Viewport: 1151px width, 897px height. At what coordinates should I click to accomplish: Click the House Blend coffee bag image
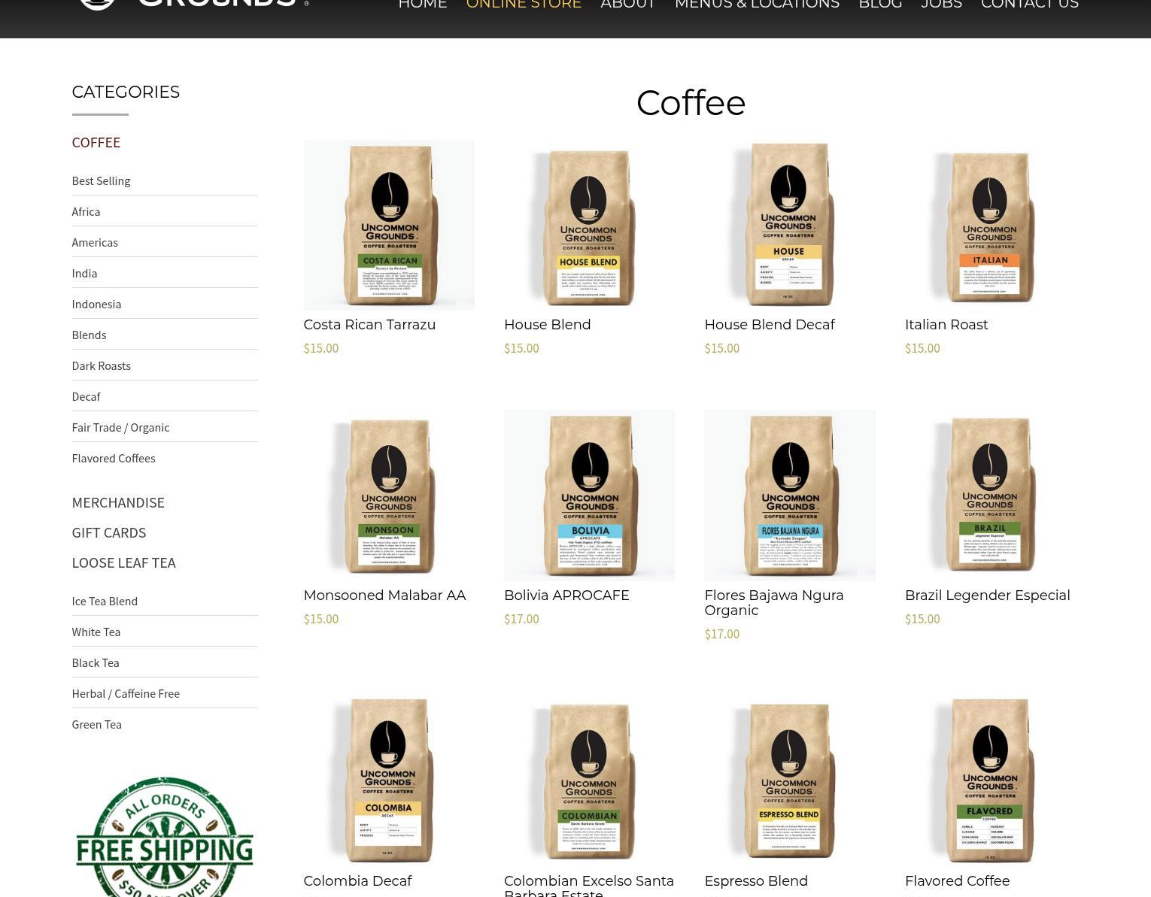588,224
